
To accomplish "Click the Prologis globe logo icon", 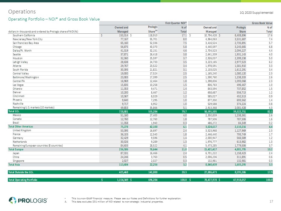I will pos(13,200).
